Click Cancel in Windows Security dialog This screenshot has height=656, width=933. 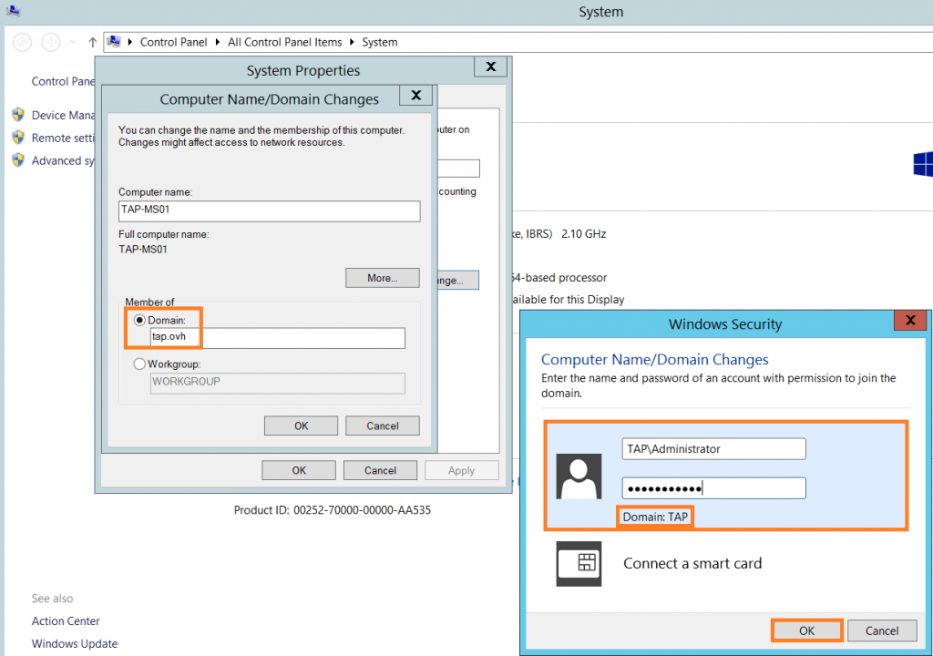pos(882,630)
